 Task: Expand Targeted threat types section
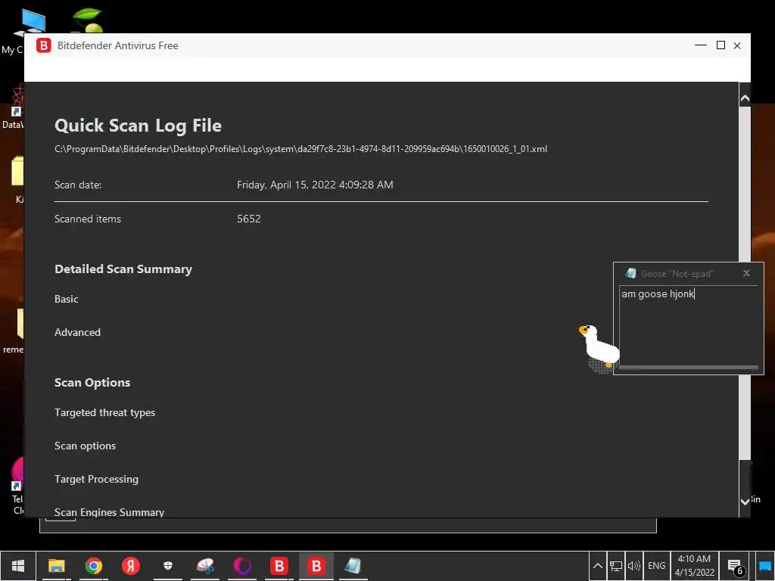(x=104, y=412)
